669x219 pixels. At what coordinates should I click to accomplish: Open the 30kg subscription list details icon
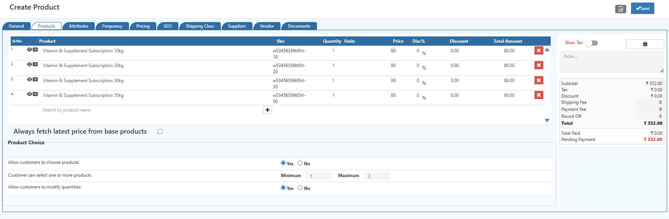click(35, 80)
